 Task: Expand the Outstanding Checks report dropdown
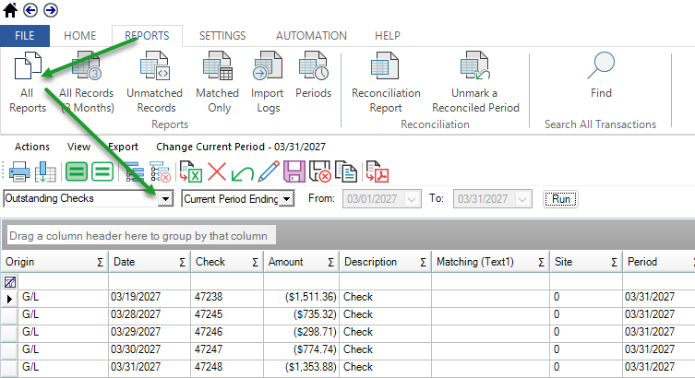pos(165,198)
